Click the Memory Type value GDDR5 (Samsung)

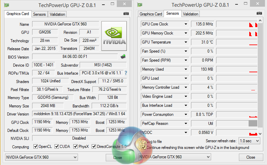click(53, 97)
